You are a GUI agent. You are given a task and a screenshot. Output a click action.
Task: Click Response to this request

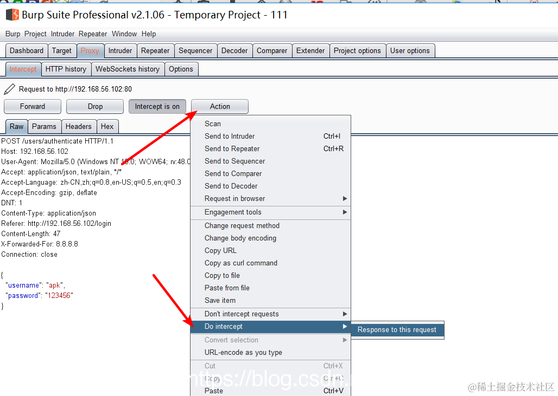[x=397, y=330]
